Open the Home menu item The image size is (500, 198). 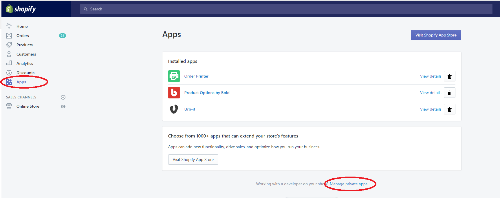coord(22,26)
